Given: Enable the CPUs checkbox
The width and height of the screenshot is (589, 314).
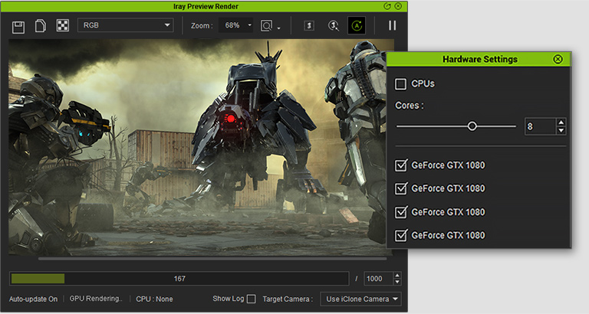Looking at the screenshot, I should coord(400,83).
